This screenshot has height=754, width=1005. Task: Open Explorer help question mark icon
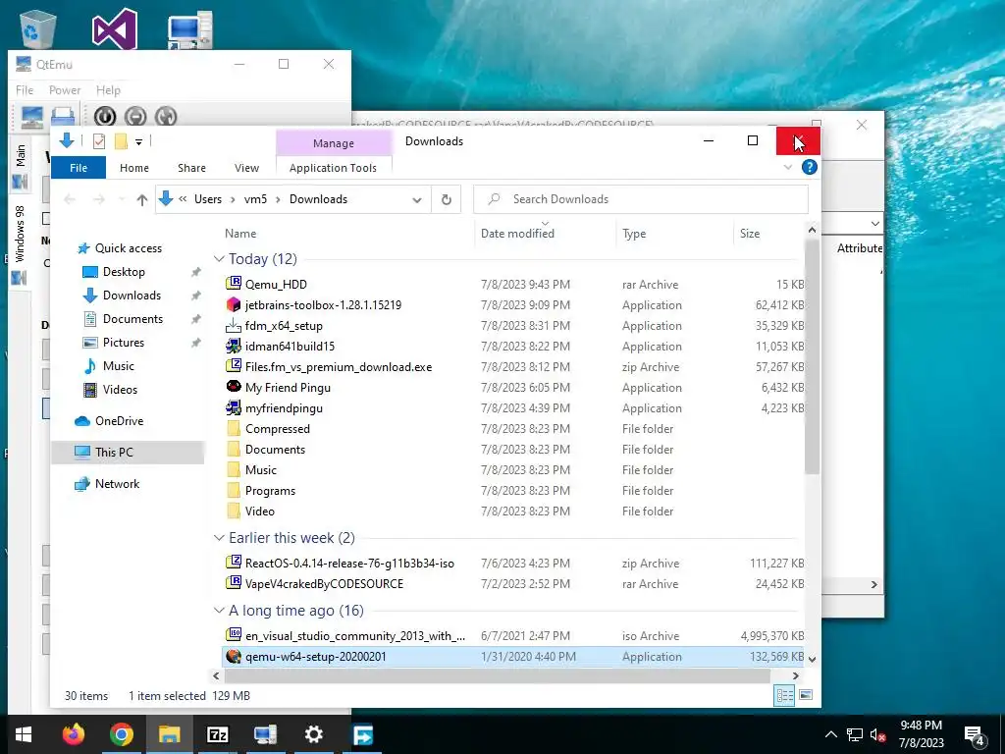tap(810, 167)
